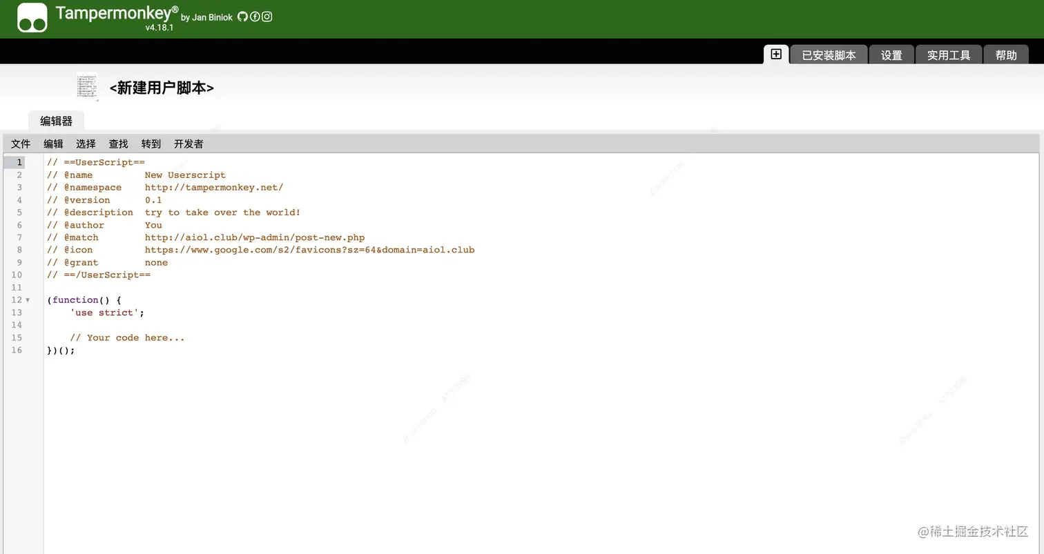Click the script thumbnail icon beside the title
This screenshot has width=1044, height=554.
[x=87, y=87]
